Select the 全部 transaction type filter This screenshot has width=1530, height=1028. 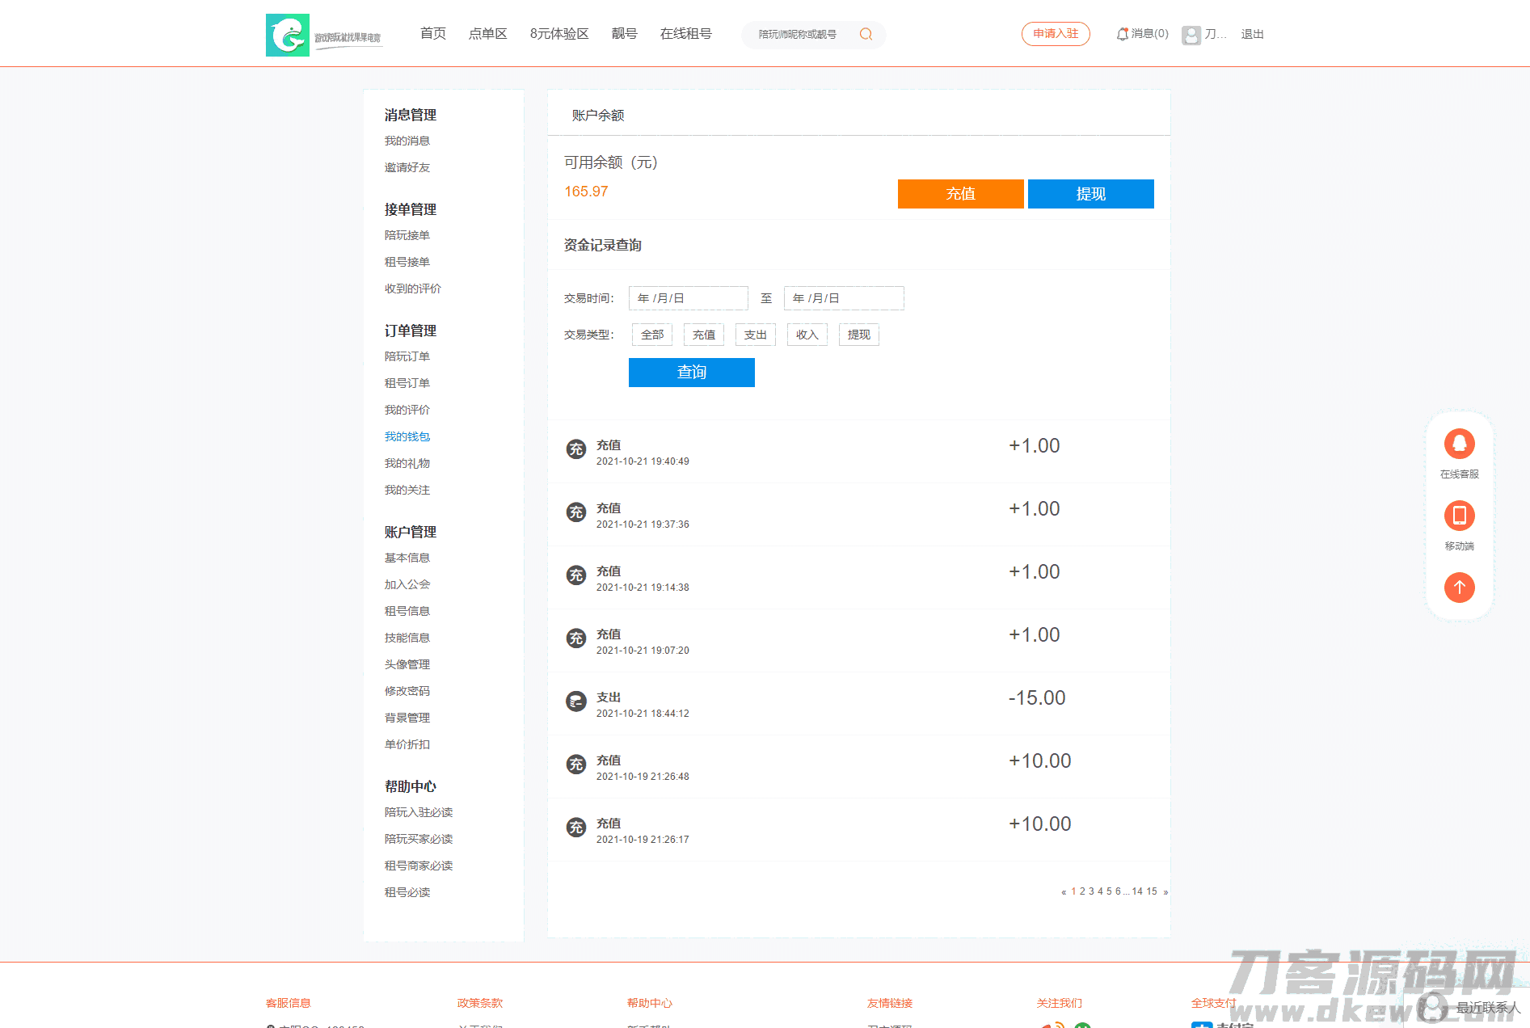point(651,335)
